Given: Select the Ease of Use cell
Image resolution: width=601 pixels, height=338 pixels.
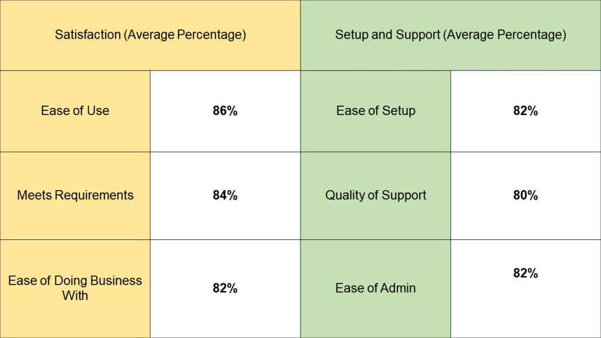Looking at the screenshot, I should point(75,111).
